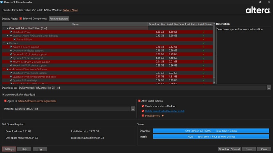Uncheck Cyclone IV device support
Image resolution: width=273 pixels, height=153 pixels.
(11, 50)
